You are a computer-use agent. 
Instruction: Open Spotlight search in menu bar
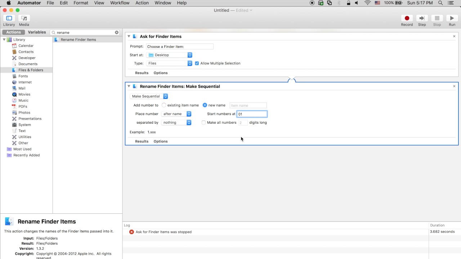[x=440, y=3]
